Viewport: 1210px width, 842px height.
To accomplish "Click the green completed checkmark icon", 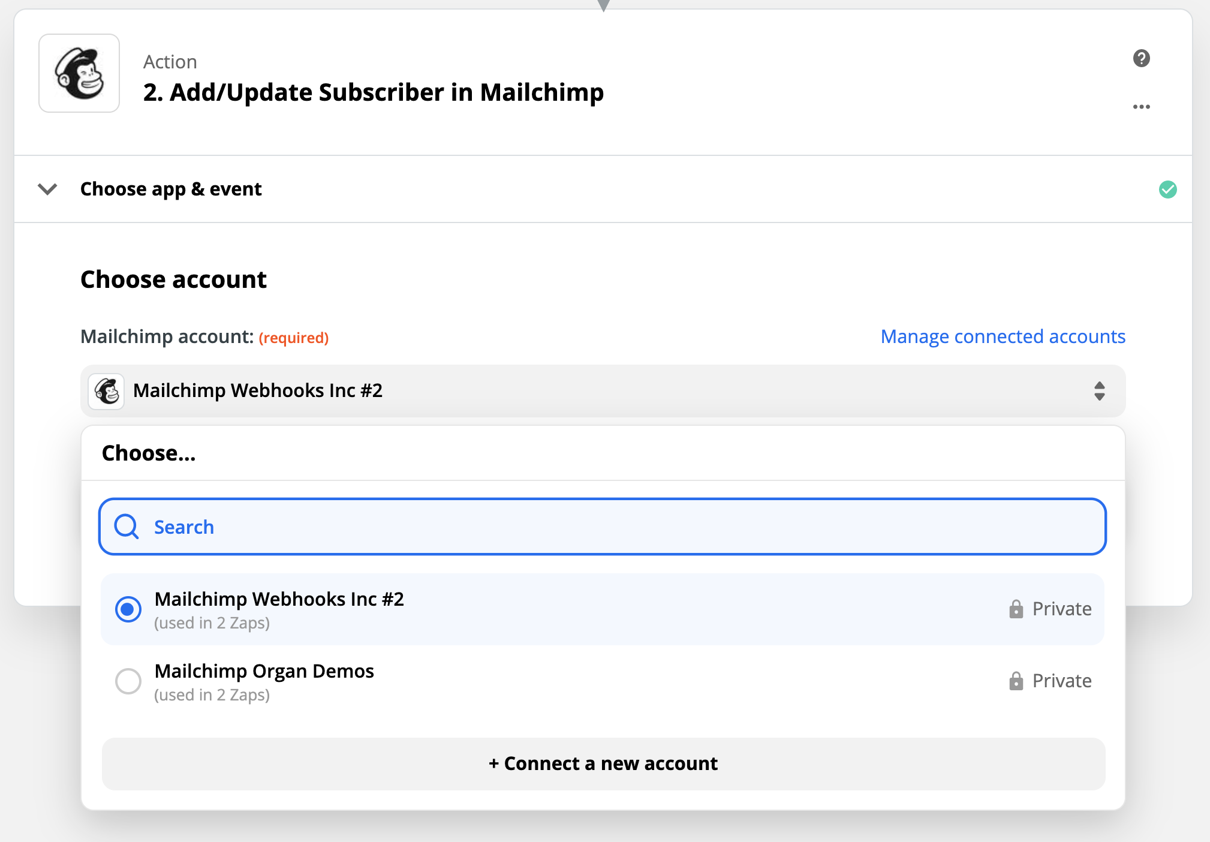I will pyautogui.click(x=1167, y=190).
